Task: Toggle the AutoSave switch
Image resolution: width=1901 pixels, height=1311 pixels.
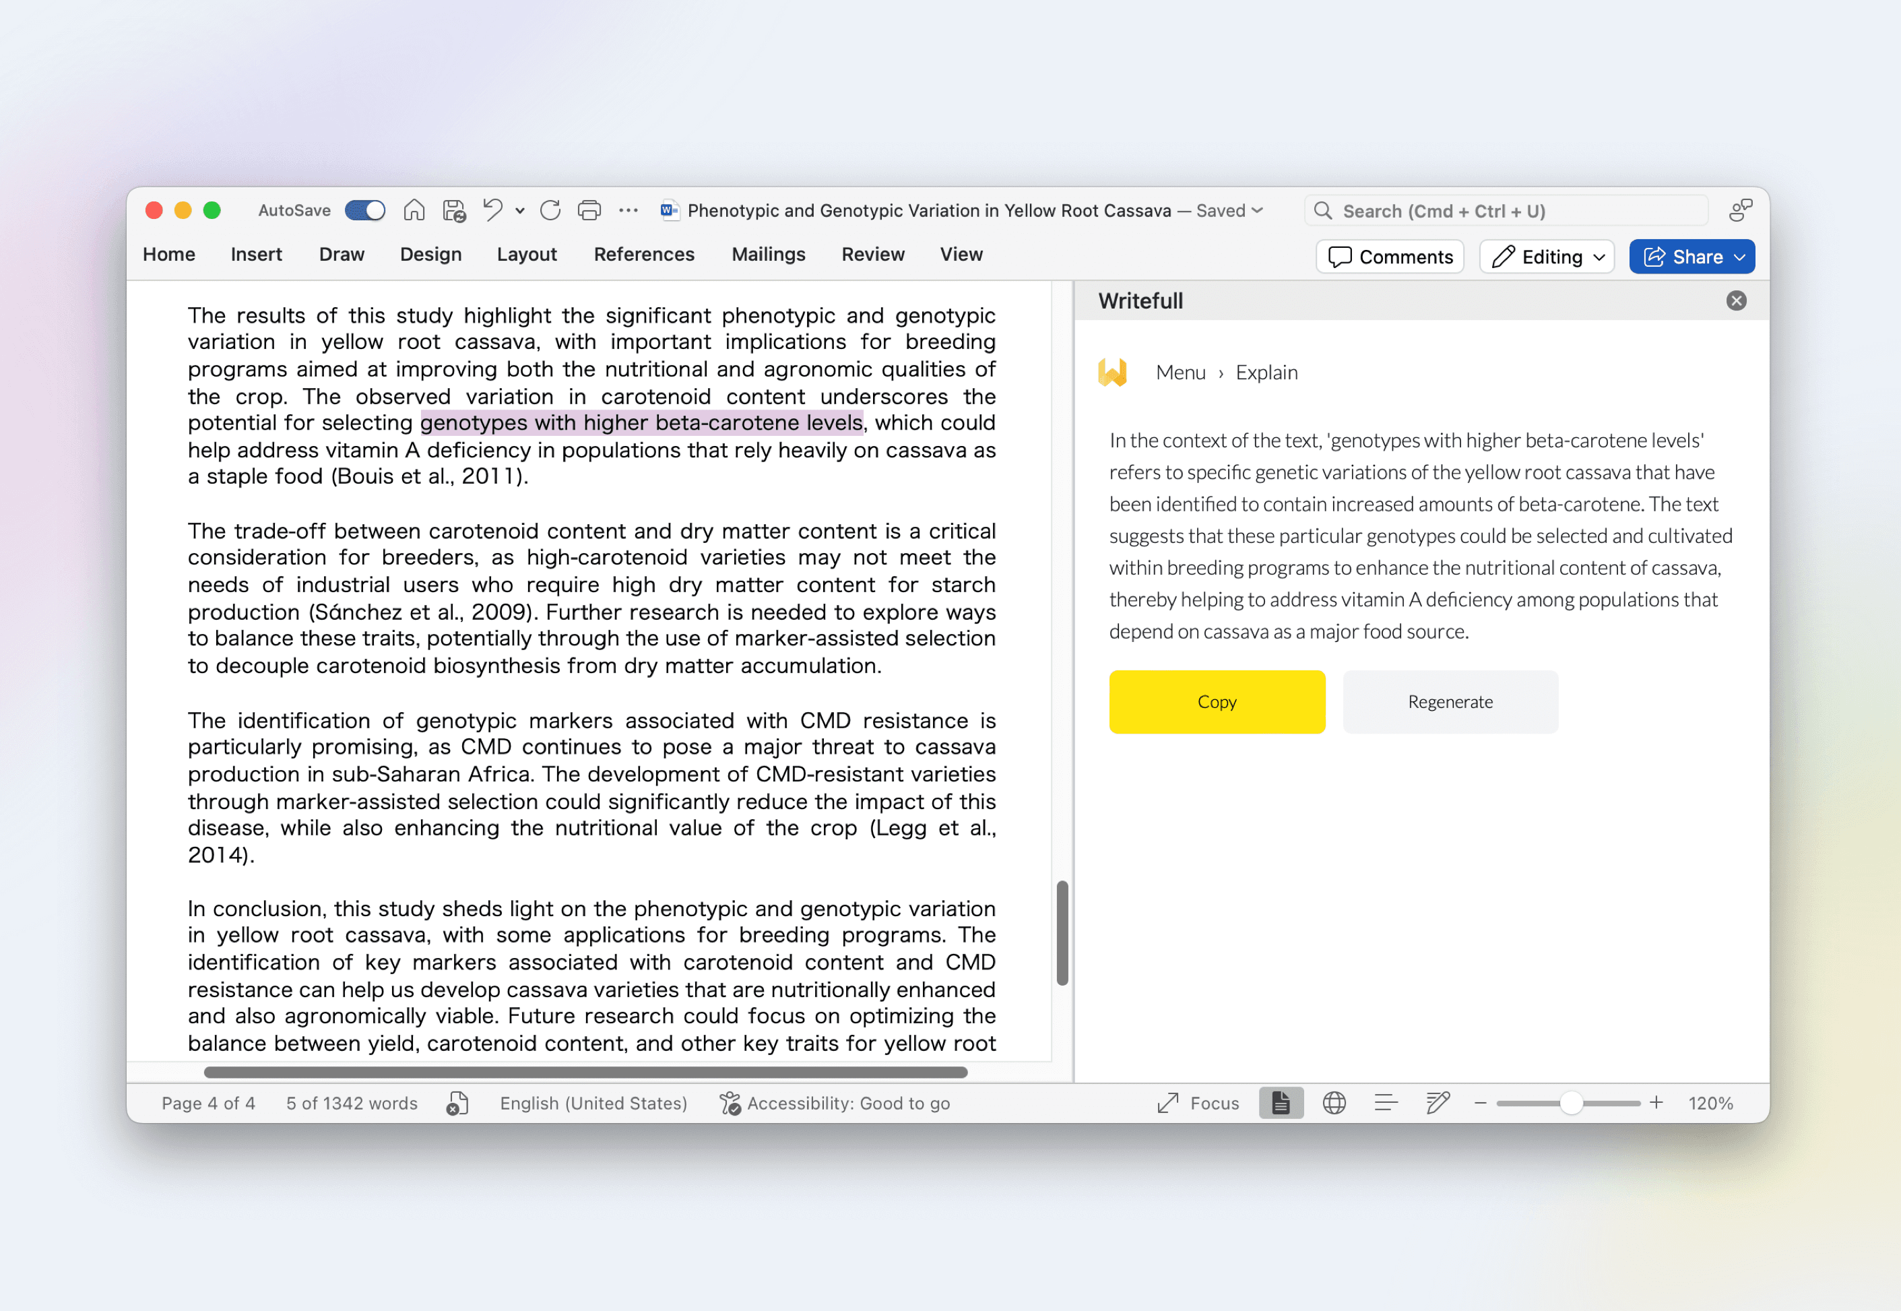Action: pos(364,210)
